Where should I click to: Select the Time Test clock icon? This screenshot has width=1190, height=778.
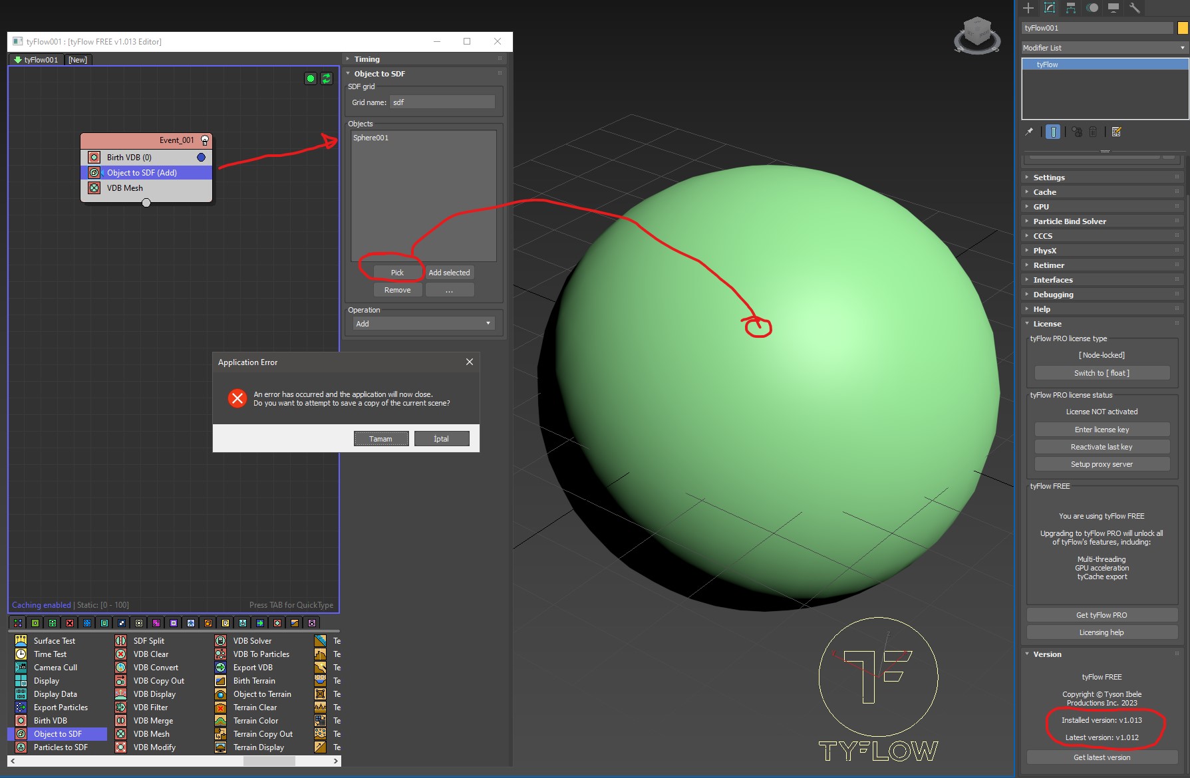[21, 654]
